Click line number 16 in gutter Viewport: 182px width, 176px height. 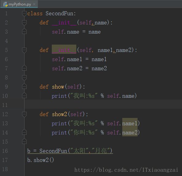(x=5, y=151)
